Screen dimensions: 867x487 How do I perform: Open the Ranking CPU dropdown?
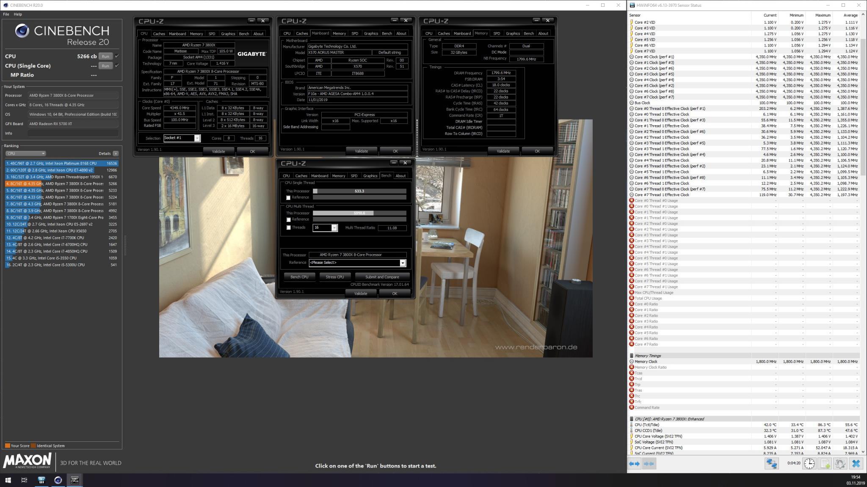[25, 153]
